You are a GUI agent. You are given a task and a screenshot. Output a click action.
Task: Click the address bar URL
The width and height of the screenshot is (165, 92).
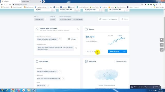point(21,5)
